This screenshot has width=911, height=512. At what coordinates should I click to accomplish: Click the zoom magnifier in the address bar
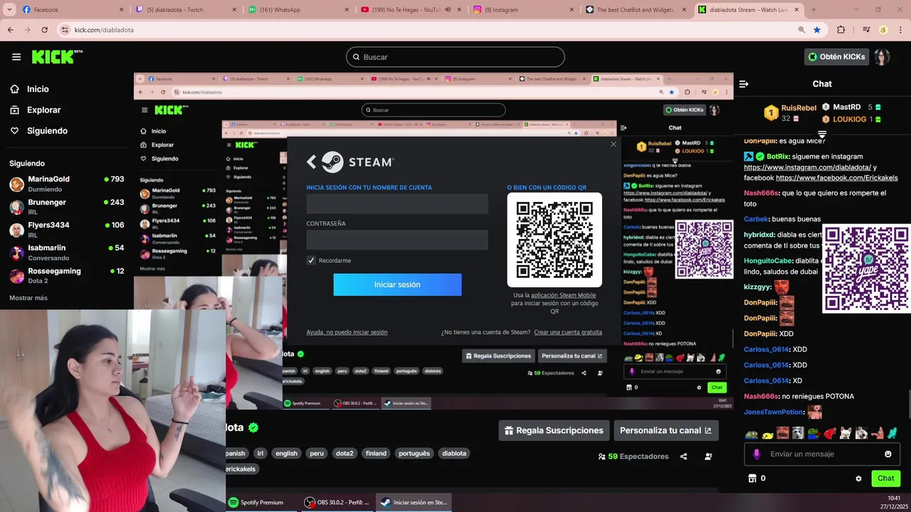(801, 30)
